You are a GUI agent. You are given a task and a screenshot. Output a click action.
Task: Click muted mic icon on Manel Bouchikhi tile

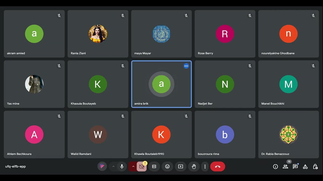pyautogui.click(x=313, y=66)
